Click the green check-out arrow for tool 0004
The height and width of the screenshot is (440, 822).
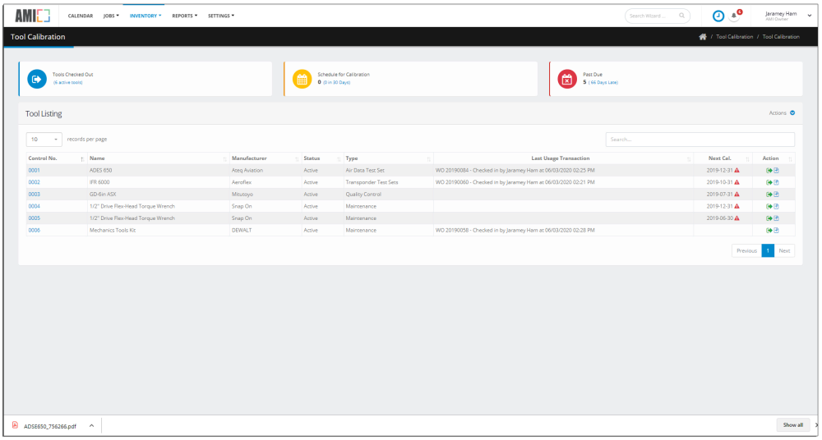(x=769, y=206)
